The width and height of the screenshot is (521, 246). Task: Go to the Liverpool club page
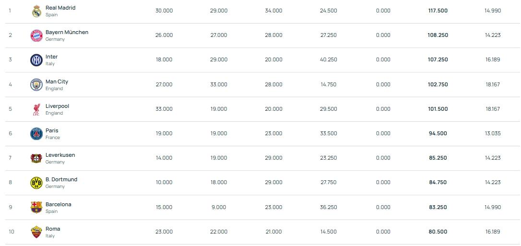[57, 106]
